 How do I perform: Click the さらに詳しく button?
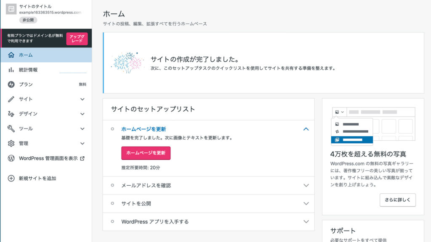click(x=397, y=200)
